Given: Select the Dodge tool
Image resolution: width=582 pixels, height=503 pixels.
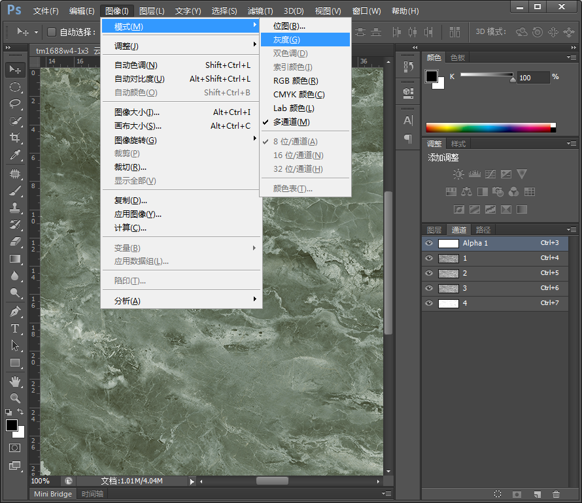Looking at the screenshot, I should pos(15,293).
